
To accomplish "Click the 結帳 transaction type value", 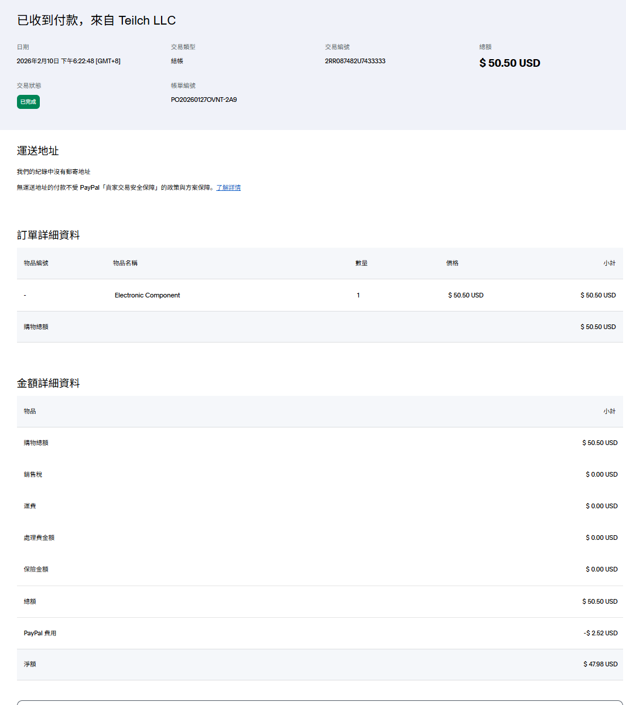I will click(177, 61).
